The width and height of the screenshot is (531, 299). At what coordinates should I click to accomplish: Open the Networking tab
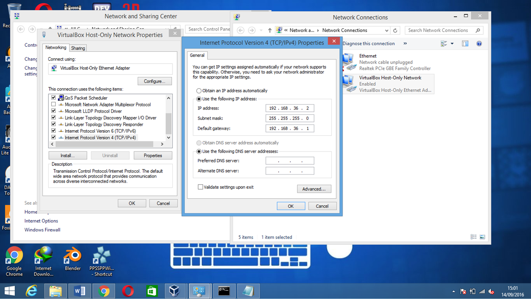pyautogui.click(x=56, y=47)
